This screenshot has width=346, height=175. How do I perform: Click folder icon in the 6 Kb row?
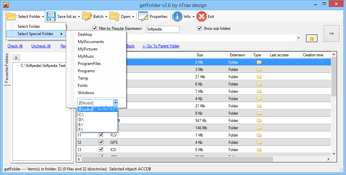[259, 84]
